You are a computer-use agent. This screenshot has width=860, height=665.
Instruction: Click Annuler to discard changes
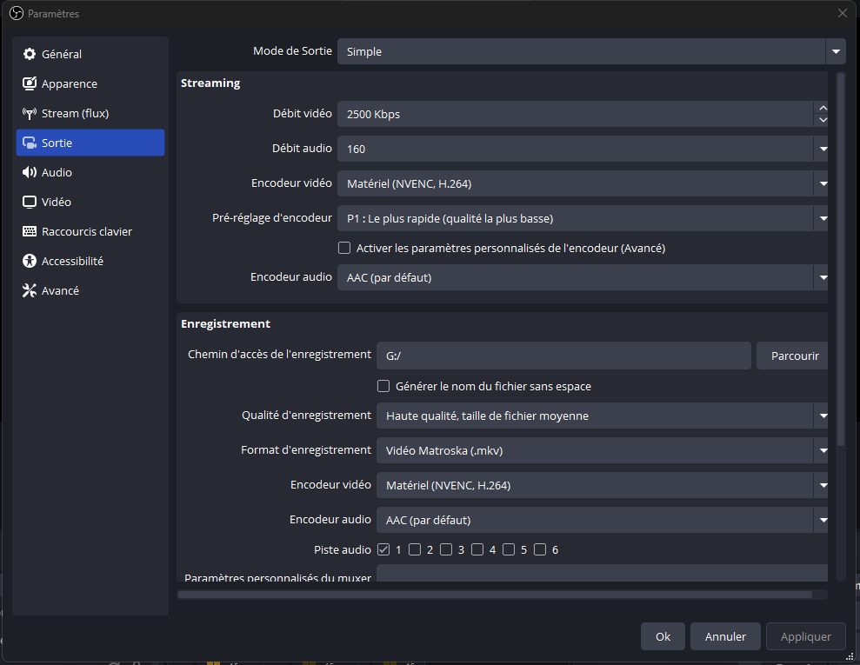(725, 636)
